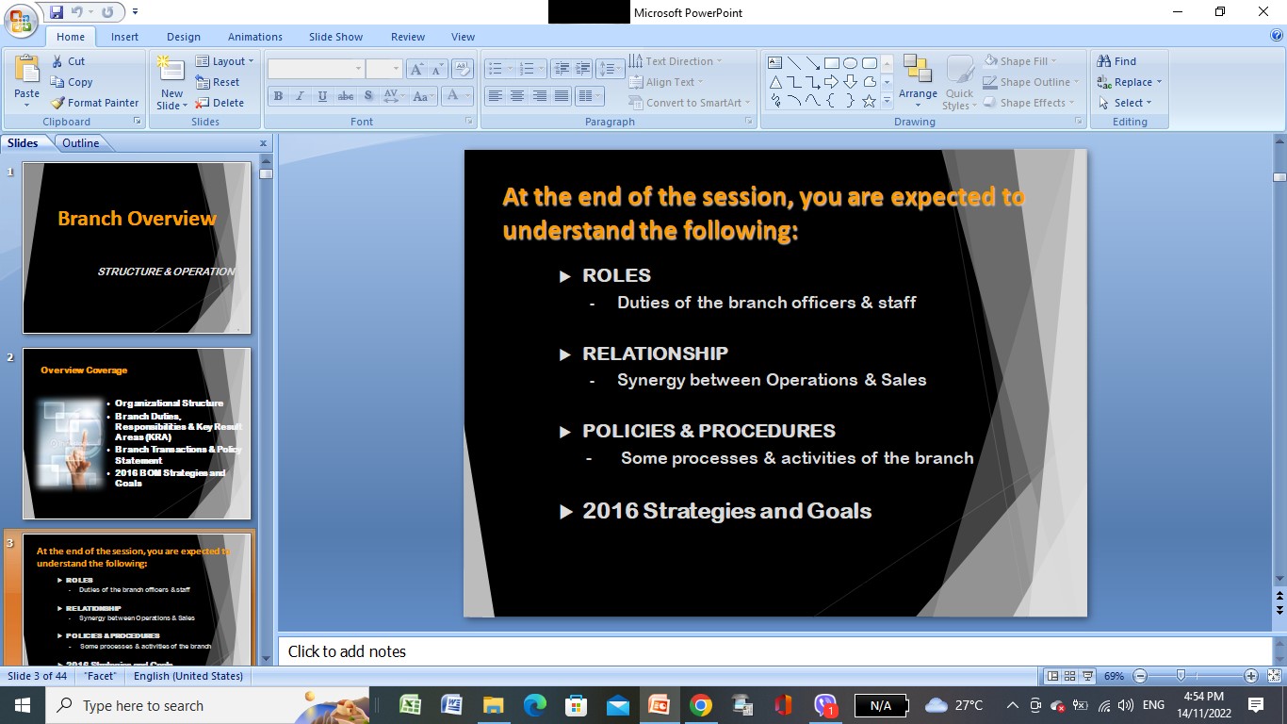Apply bold formatting
This screenshot has width=1287, height=724.
[x=278, y=95]
